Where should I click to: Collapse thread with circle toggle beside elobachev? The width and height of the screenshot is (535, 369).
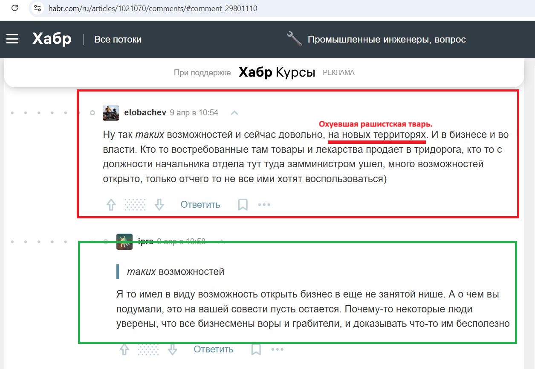(x=92, y=113)
